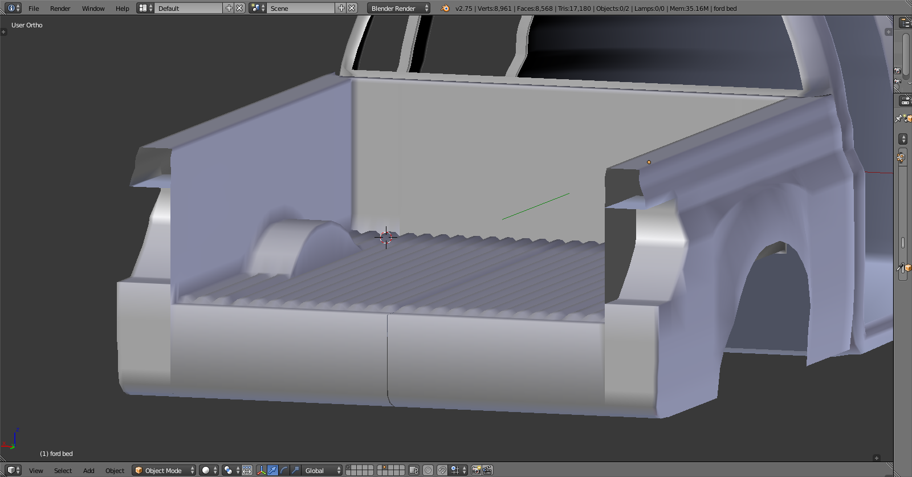Open the File menu
This screenshot has height=477, width=912.
click(34, 9)
